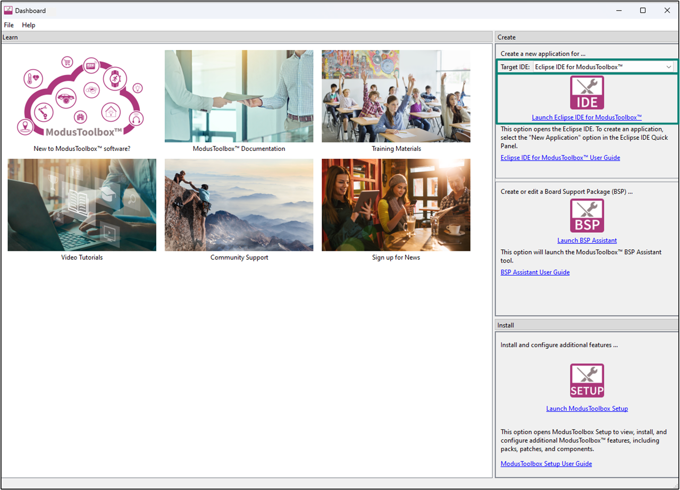Click the Launch ModusToolbox Setup link
This screenshot has width=680, height=490.
(x=587, y=409)
